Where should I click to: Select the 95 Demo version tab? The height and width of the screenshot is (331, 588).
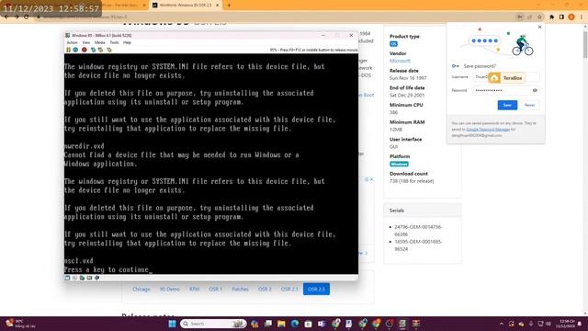[170, 290]
